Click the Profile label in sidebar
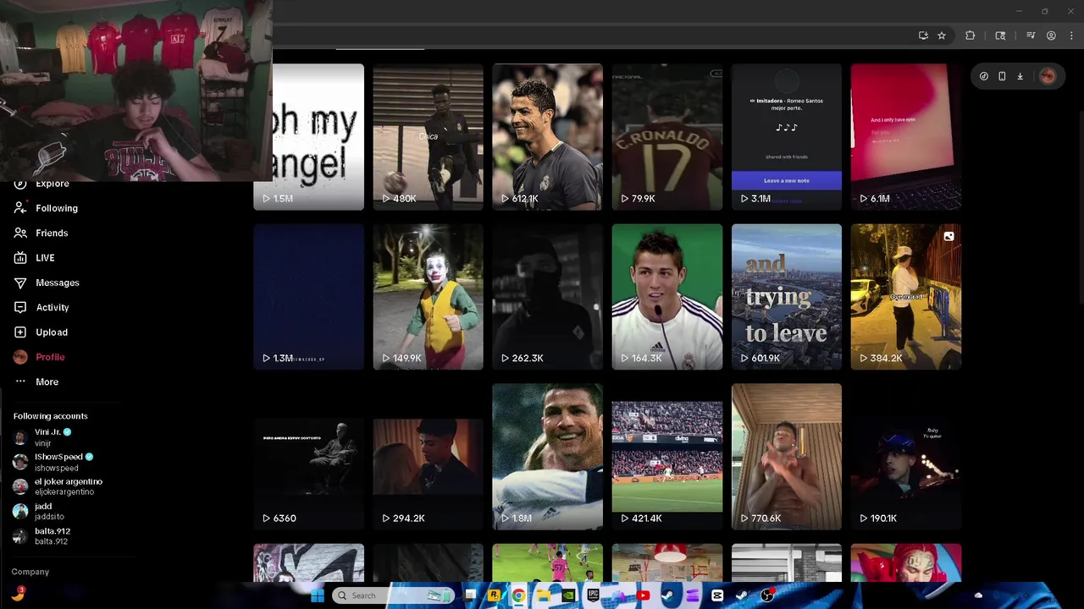The width and height of the screenshot is (1084, 609). click(x=50, y=357)
